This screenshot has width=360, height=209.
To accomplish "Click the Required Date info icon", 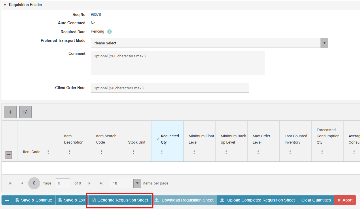I will (109, 32).
